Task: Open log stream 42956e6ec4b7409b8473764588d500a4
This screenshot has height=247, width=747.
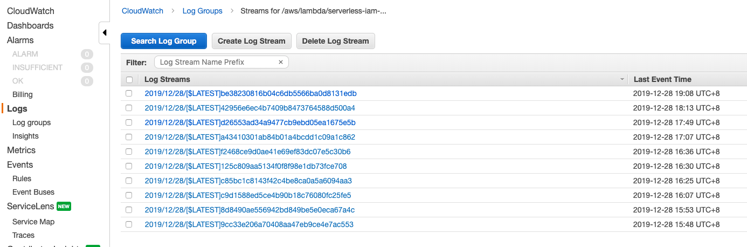Action: (250, 108)
